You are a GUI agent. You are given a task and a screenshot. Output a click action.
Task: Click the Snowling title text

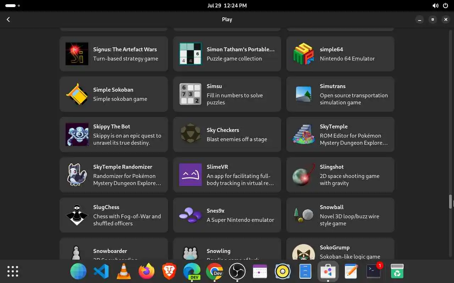pos(218,251)
